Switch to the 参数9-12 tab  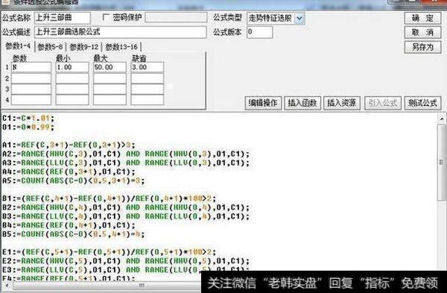tap(83, 47)
